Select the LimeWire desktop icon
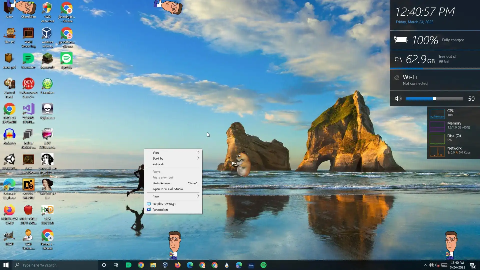This screenshot has height=270, width=480. click(x=47, y=84)
